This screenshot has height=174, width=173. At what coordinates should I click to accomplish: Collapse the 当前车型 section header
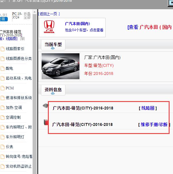(x=53, y=45)
